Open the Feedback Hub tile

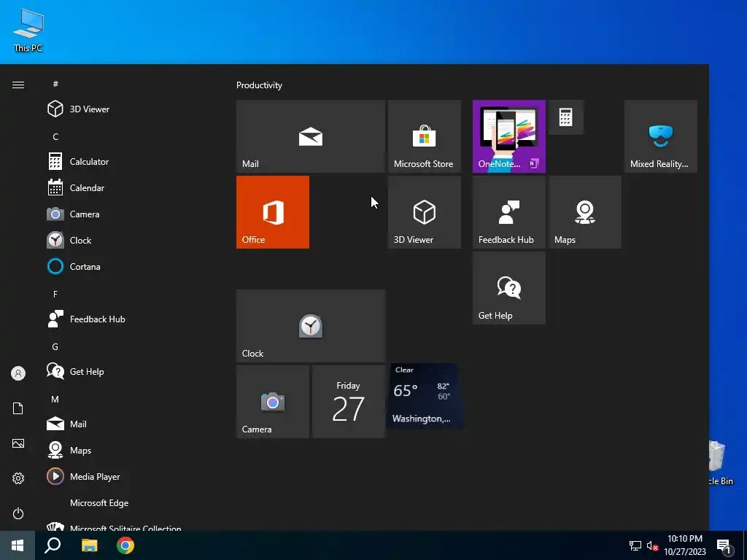(x=508, y=212)
